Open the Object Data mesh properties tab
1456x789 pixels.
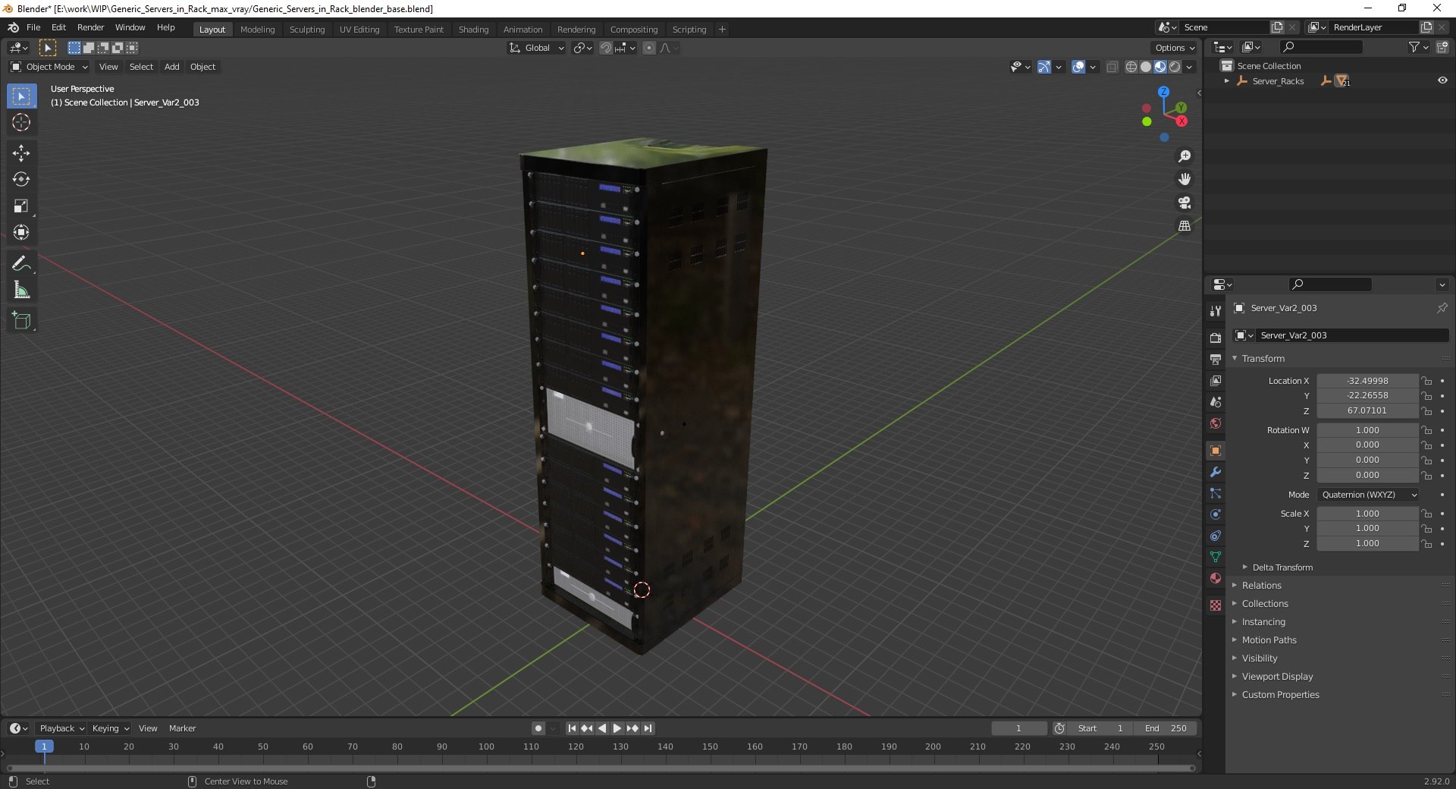pyautogui.click(x=1216, y=557)
